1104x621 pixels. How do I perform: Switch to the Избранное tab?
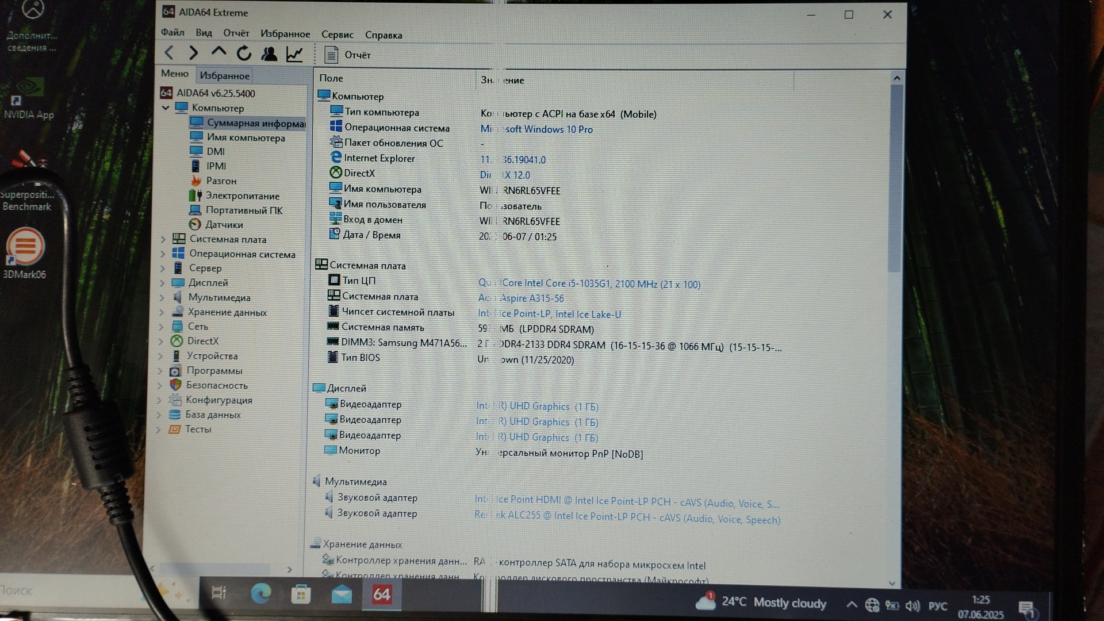point(224,76)
